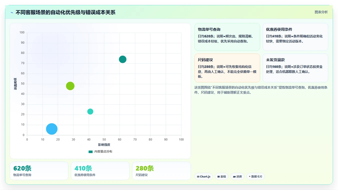Click the icon in the Chart.js tag
Image resolution: width=338 pixels, height=190 pixels.
[198, 177]
